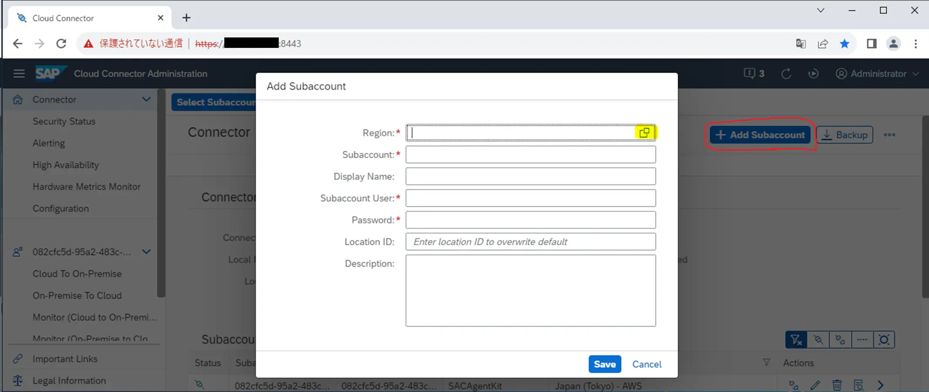Image resolution: width=929 pixels, height=392 pixels.
Task: Click the Password field
Action: pos(530,220)
